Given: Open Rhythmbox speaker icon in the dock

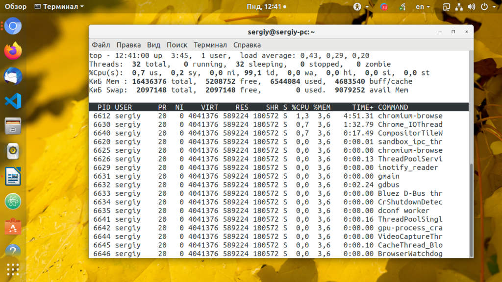Looking at the screenshot, I should pyautogui.click(x=13, y=151).
